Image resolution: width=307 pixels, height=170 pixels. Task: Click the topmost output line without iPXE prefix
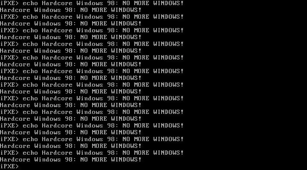[71, 10]
